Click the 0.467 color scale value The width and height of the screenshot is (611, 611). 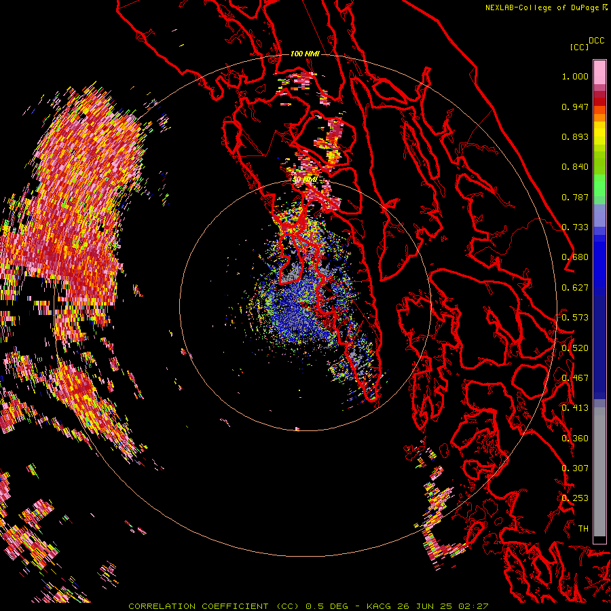[x=575, y=378]
